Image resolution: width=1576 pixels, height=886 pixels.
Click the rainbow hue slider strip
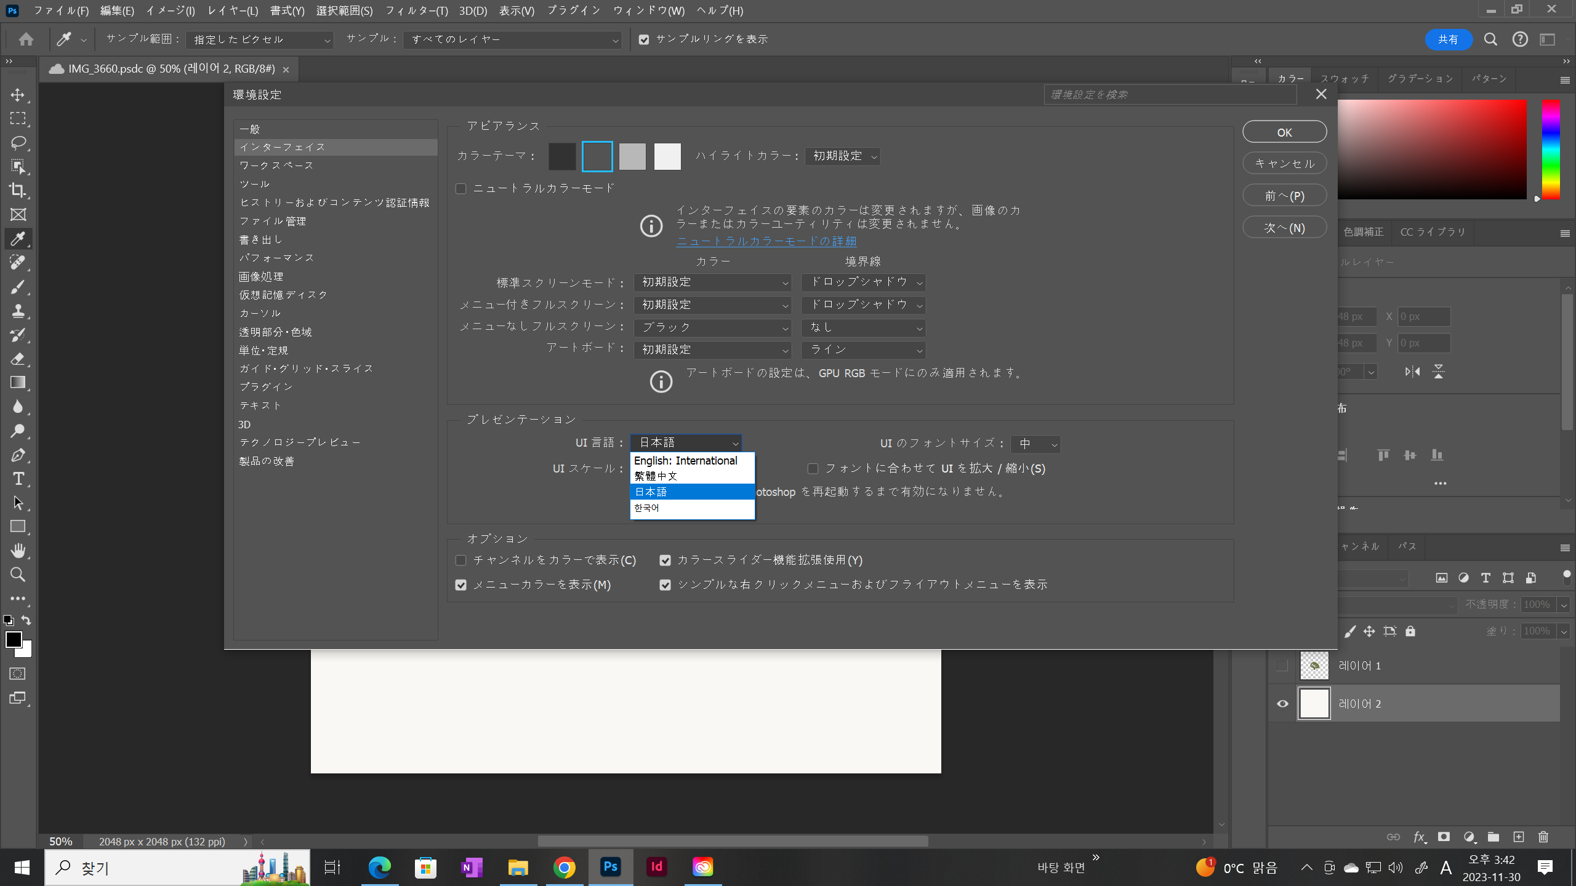[x=1550, y=150]
